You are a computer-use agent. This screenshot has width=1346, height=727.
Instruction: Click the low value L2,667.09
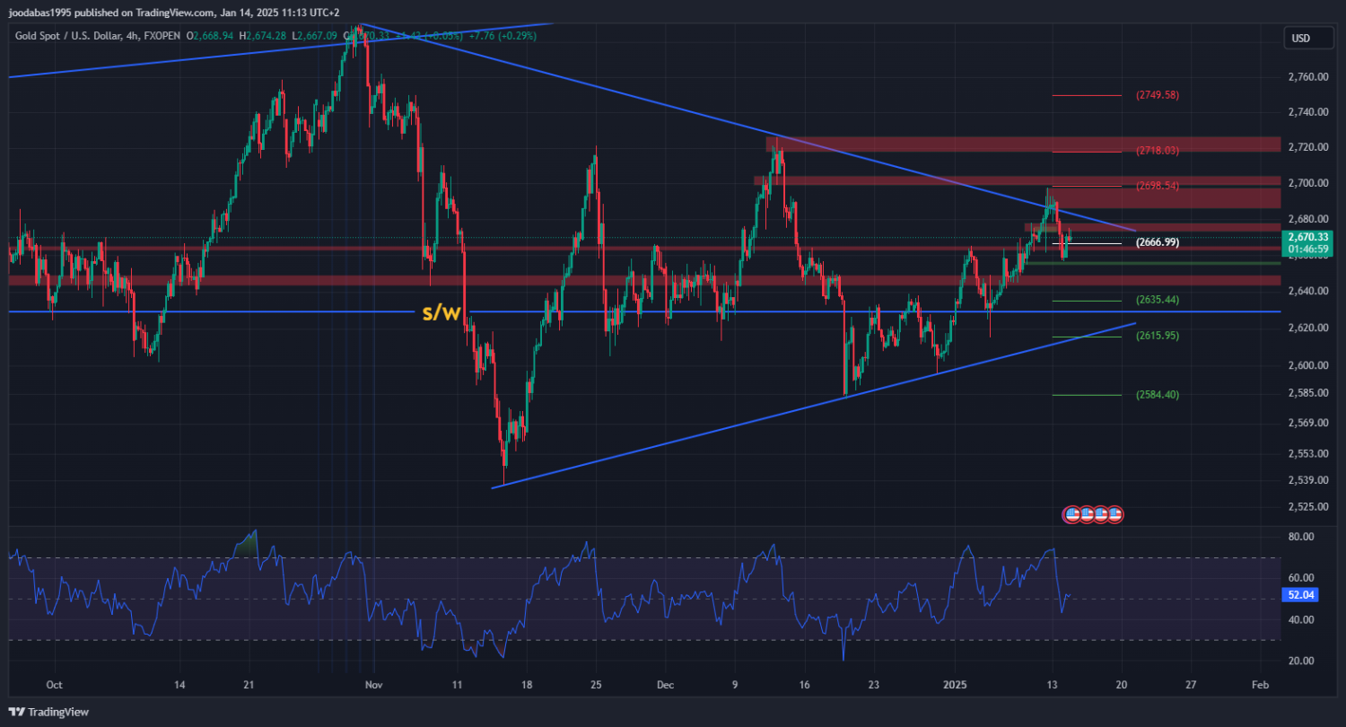click(314, 35)
